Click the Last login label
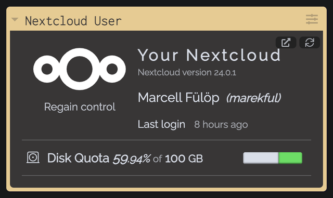The image size is (333, 198). (x=161, y=124)
